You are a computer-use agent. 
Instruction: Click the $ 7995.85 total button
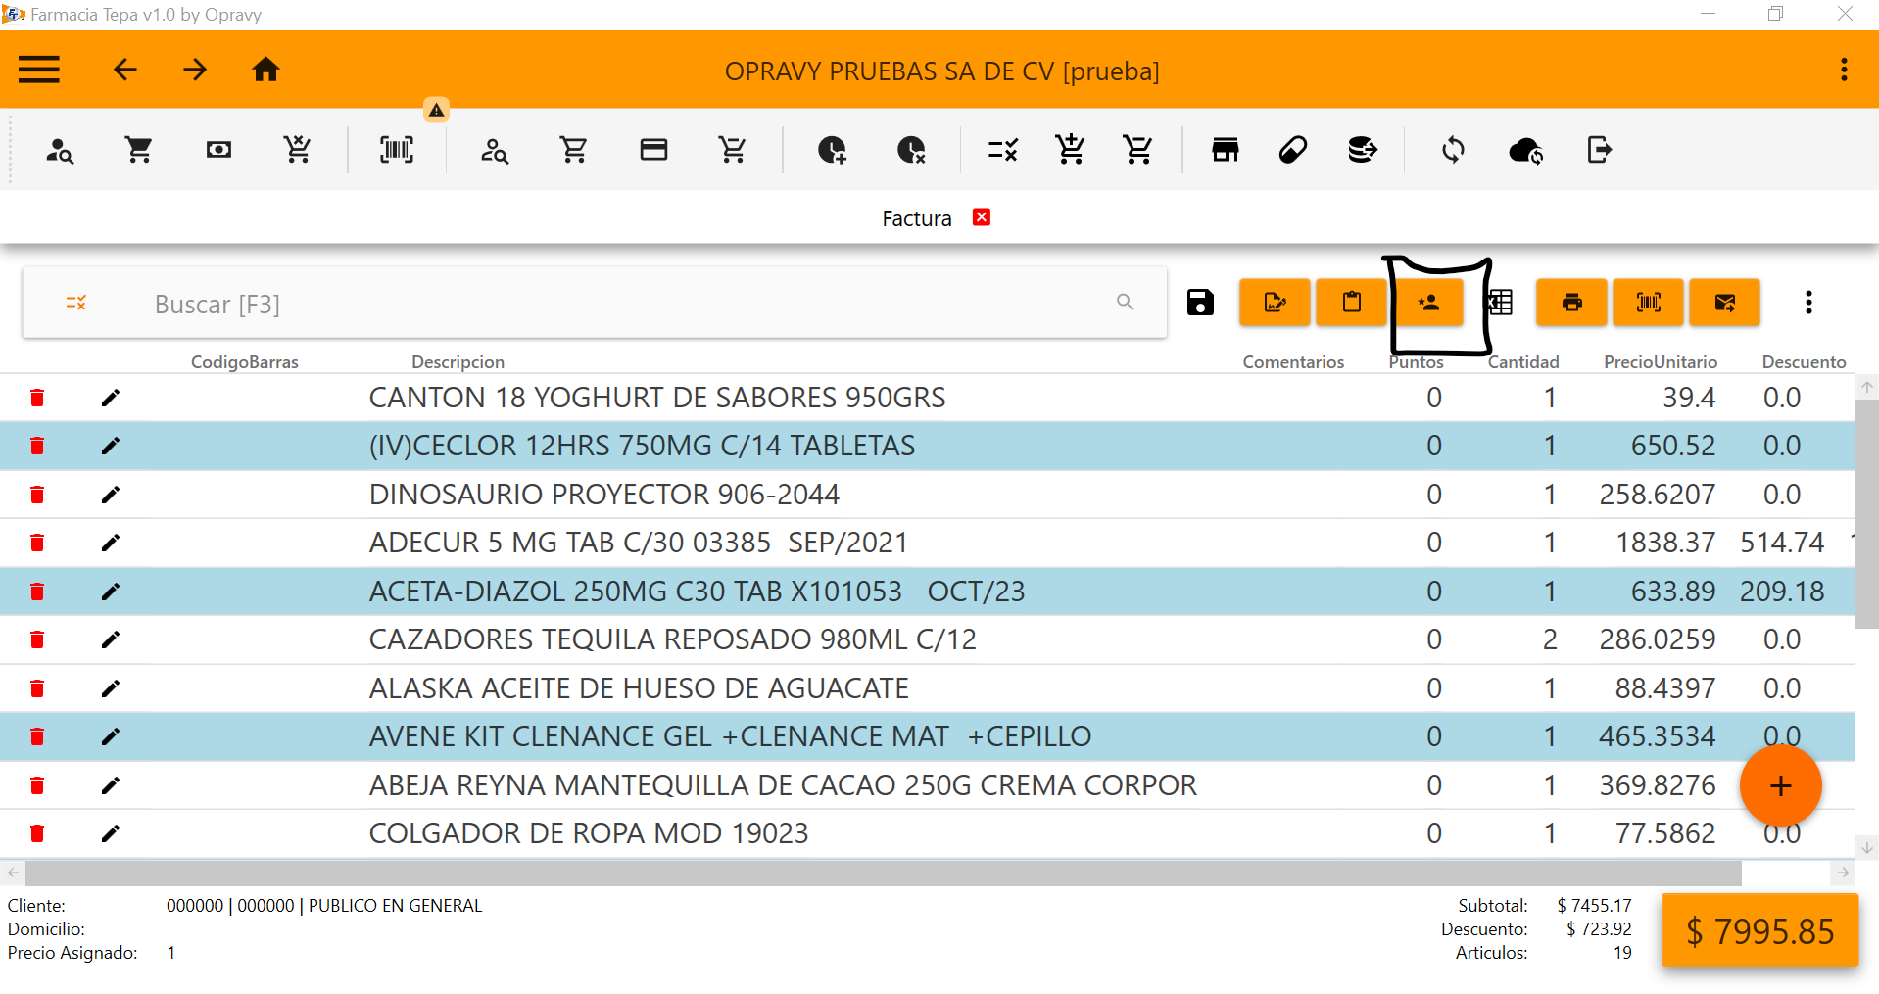1759,930
